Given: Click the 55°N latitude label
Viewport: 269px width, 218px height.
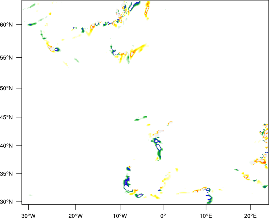Looking at the screenshot, I should tap(6, 58).
